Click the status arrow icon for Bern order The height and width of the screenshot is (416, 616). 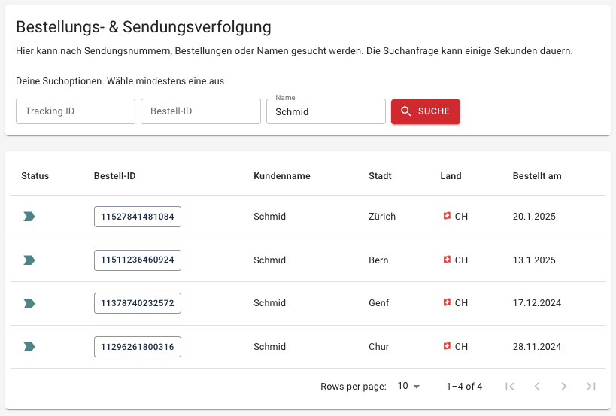(x=29, y=260)
